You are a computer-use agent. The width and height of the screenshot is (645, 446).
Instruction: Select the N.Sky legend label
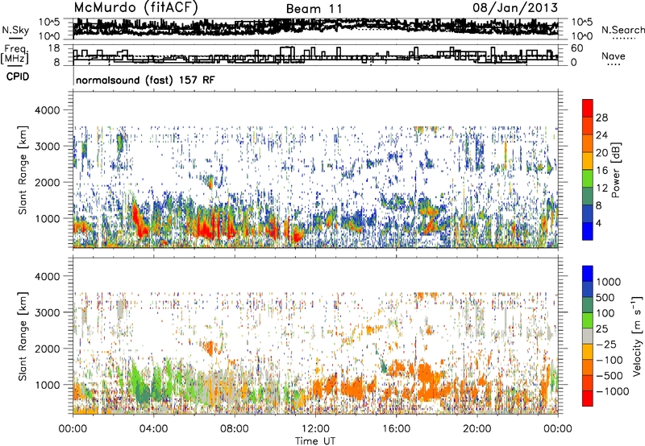15,30
